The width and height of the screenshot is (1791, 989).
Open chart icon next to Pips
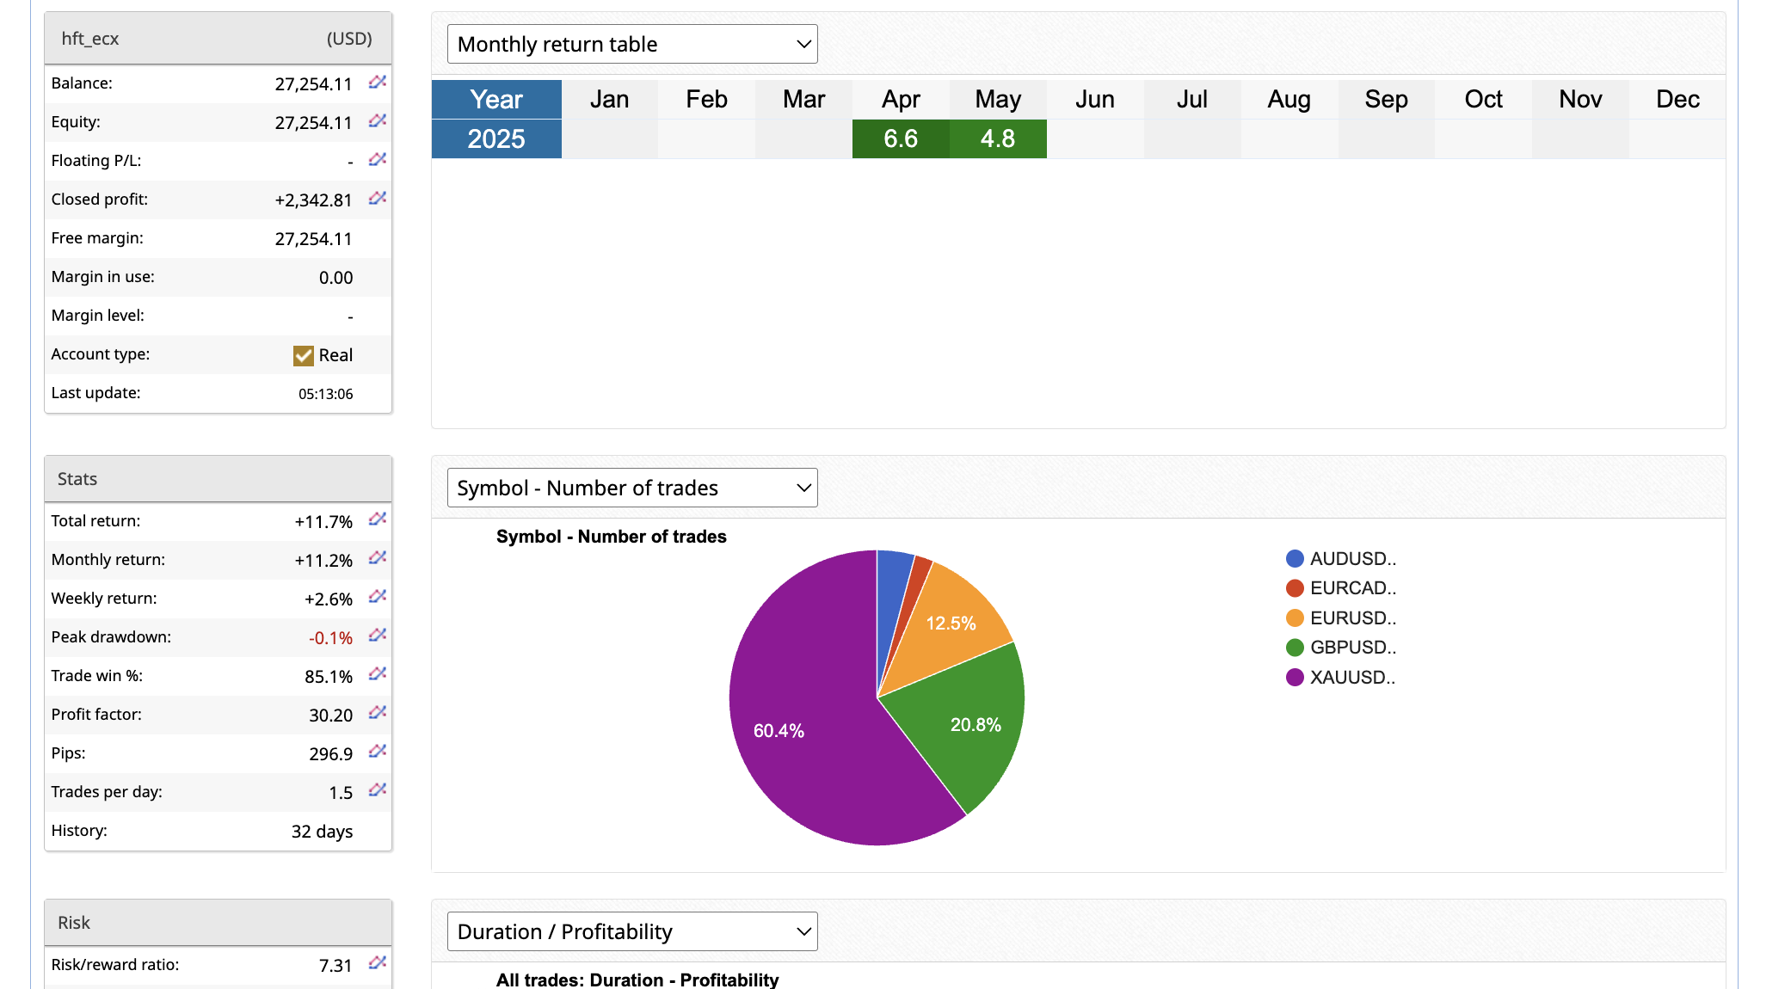coord(377,752)
